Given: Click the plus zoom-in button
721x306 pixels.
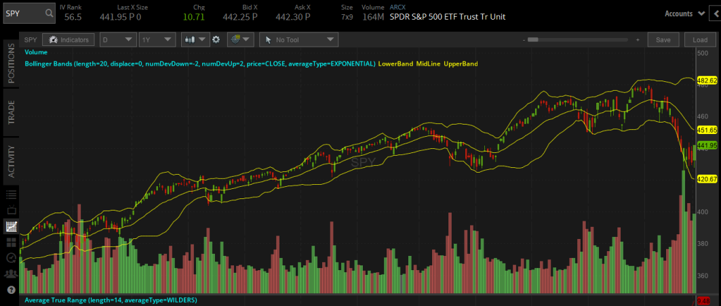Looking at the screenshot, I should [x=638, y=40].
